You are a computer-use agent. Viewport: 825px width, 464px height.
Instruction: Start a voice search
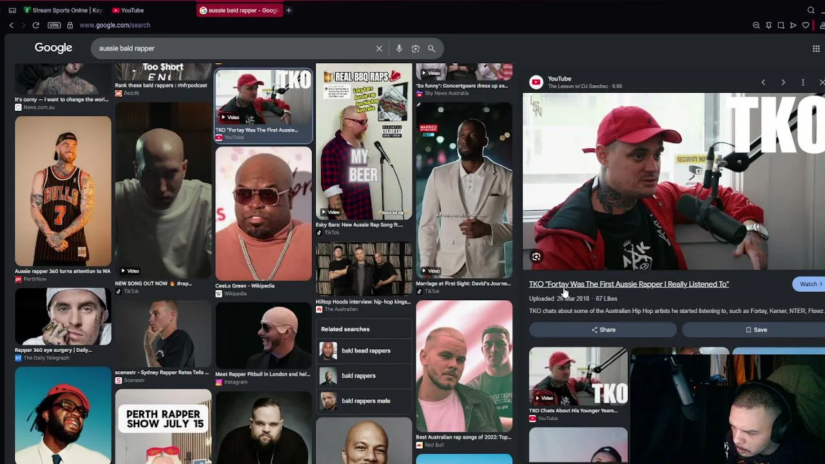pyautogui.click(x=399, y=48)
